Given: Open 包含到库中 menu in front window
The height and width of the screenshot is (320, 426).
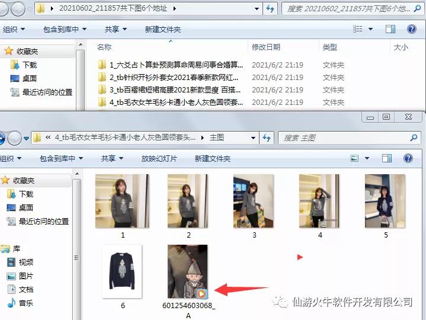Looking at the screenshot, I should pyautogui.click(x=62, y=158).
